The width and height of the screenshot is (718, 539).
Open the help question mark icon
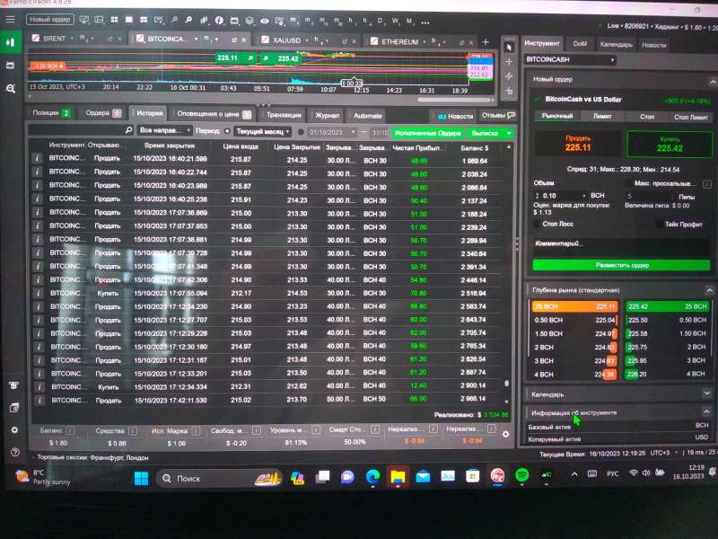14,453
